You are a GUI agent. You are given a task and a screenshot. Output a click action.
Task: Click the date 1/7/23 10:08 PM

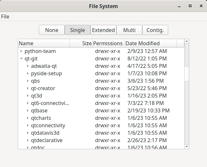coord(147,73)
